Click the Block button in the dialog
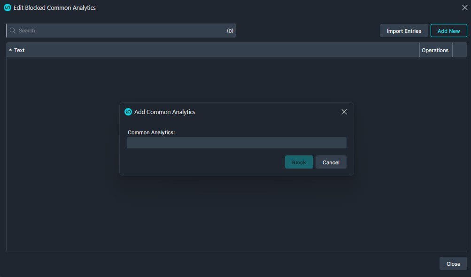 point(299,162)
